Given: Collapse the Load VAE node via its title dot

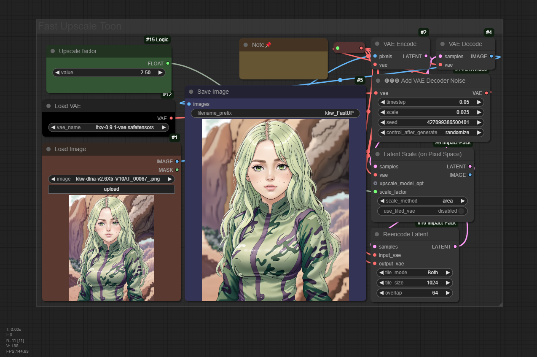Looking at the screenshot, I should click(48, 106).
